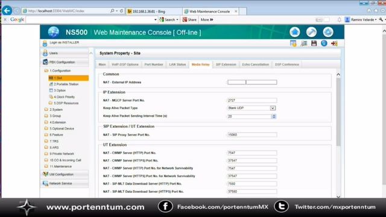Click the Home icon in console header

click(x=295, y=32)
